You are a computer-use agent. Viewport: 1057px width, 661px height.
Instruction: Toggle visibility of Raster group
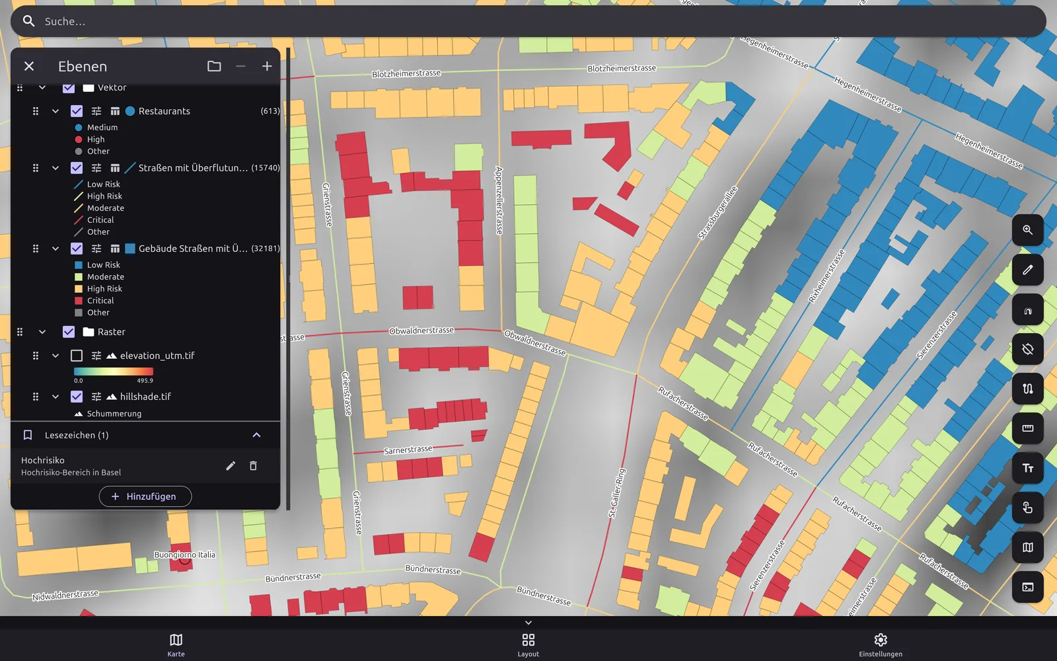coord(69,332)
